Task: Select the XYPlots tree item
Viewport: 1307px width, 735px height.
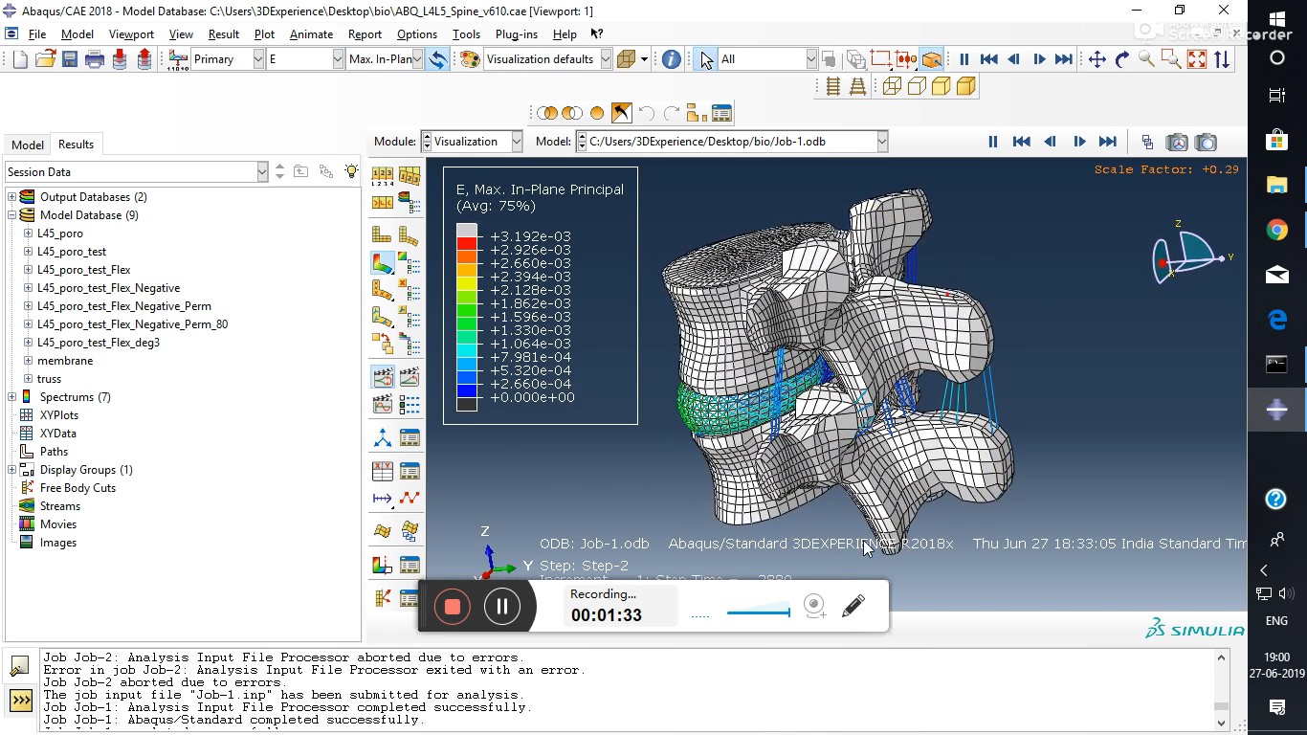Action: (59, 415)
